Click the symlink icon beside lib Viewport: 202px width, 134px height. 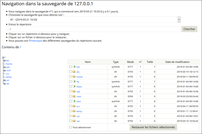click(74, 82)
